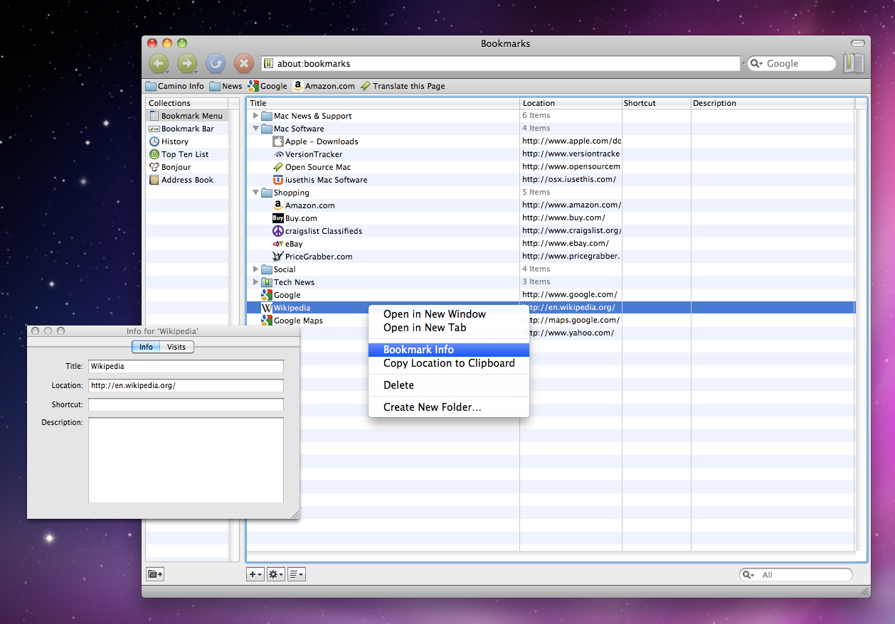The height and width of the screenshot is (624, 895).
Task: Sort by the Location column header
Action: [x=571, y=103]
